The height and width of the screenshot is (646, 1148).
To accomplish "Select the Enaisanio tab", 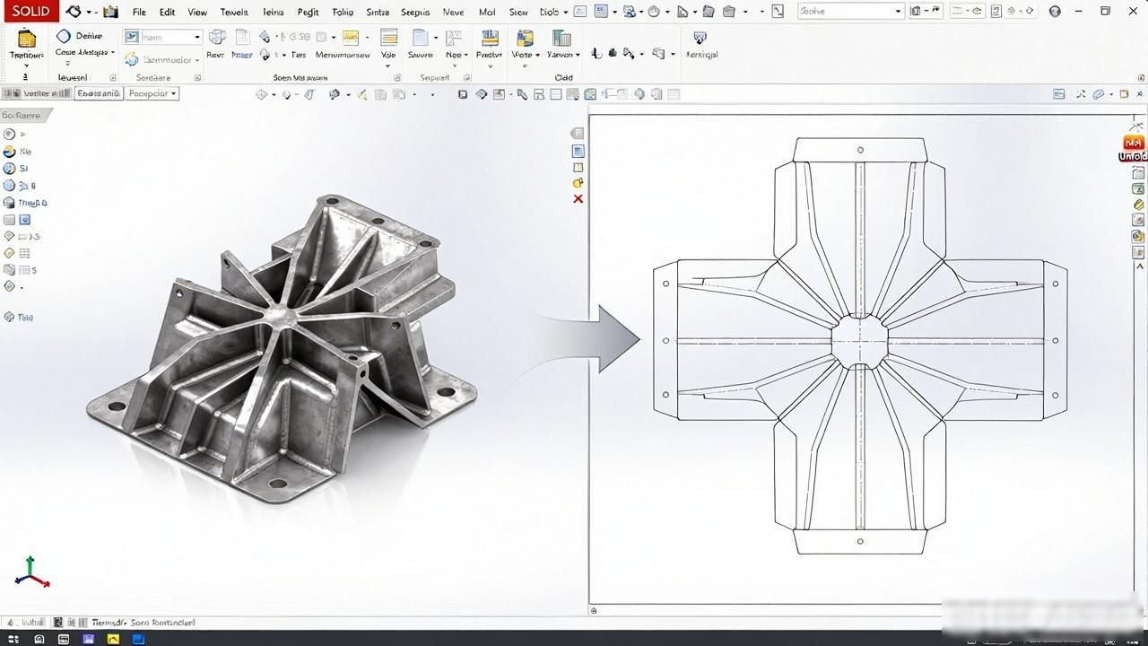I will 98,93.
